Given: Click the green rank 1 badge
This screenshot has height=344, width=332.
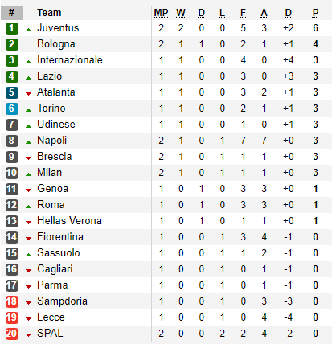Looking at the screenshot, I should pos(12,28).
